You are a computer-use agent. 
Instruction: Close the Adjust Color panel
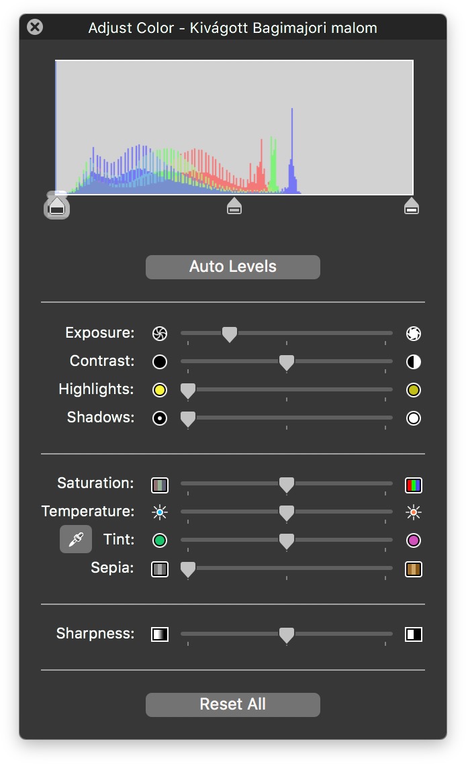coord(35,27)
